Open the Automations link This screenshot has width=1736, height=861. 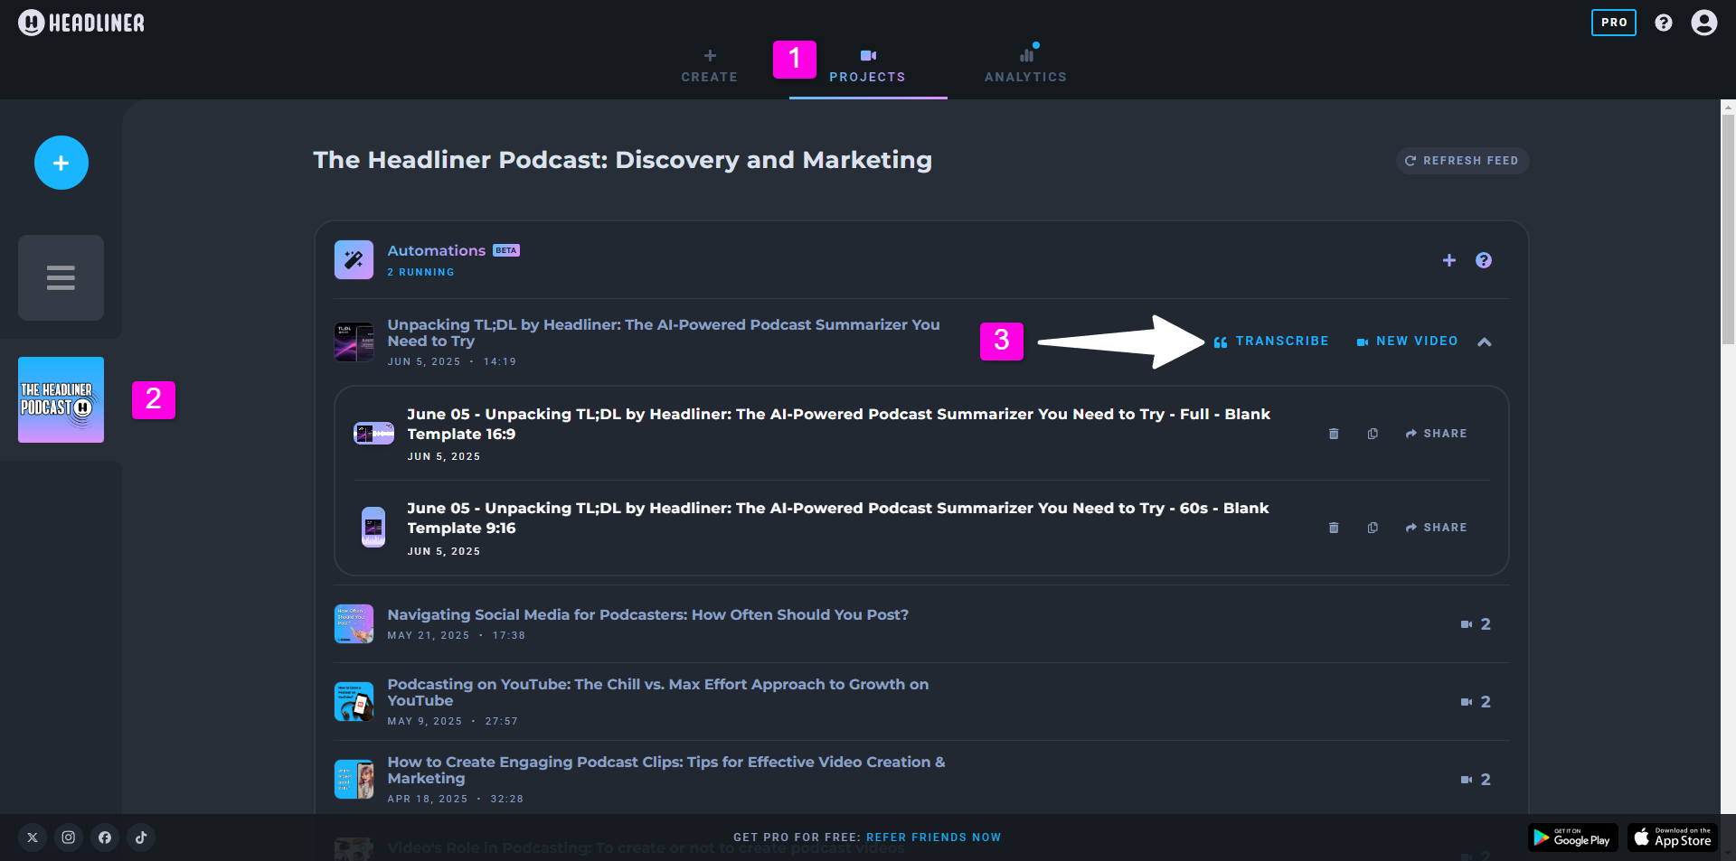(436, 250)
